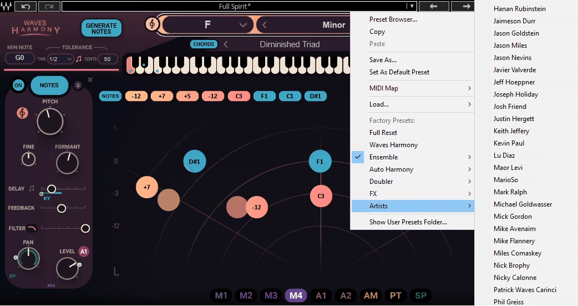Click the pink clef icon near PITCH
The height and width of the screenshot is (306, 578).
(x=23, y=113)
